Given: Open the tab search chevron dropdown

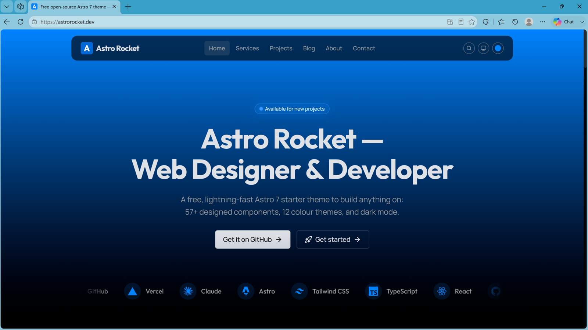Looking at the screenshot, I should [x=7, y=7].
